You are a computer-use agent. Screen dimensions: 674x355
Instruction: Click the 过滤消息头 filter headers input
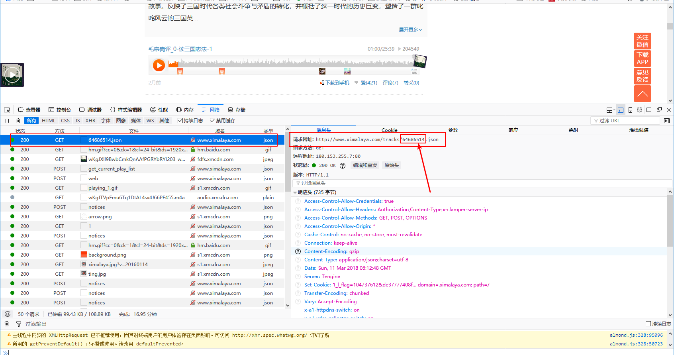[482, 183]
